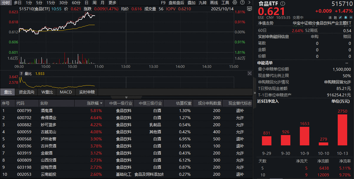The height and width of the screenshot is (179, 354).
Task: Click the info icon beside 食品ETF title
Action: coord(283,4)
